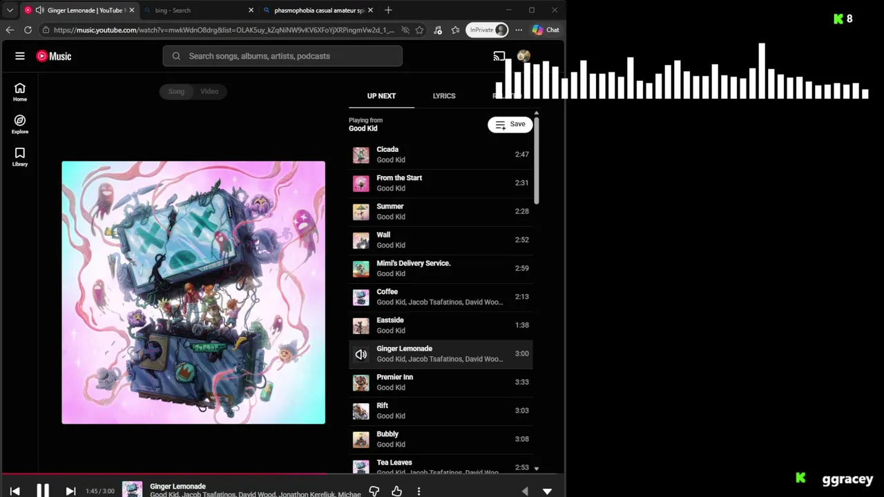The height and width of the screenshot is (497, 884).
Task: Skip to previous track
Action: point(15,491)
